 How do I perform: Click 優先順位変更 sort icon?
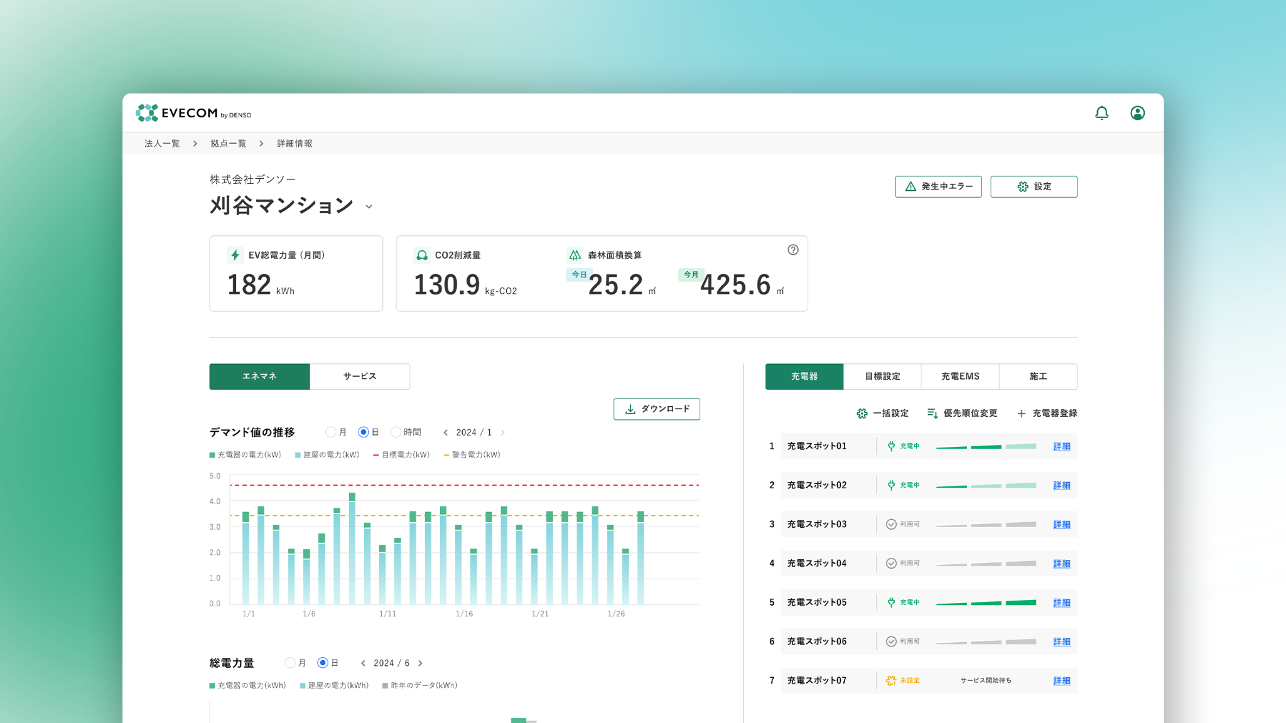[932, 414]
